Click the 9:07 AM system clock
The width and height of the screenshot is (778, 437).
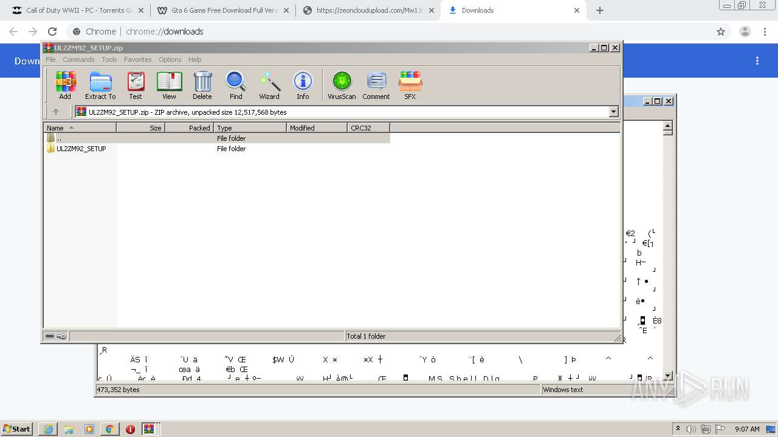coord(747,429)
